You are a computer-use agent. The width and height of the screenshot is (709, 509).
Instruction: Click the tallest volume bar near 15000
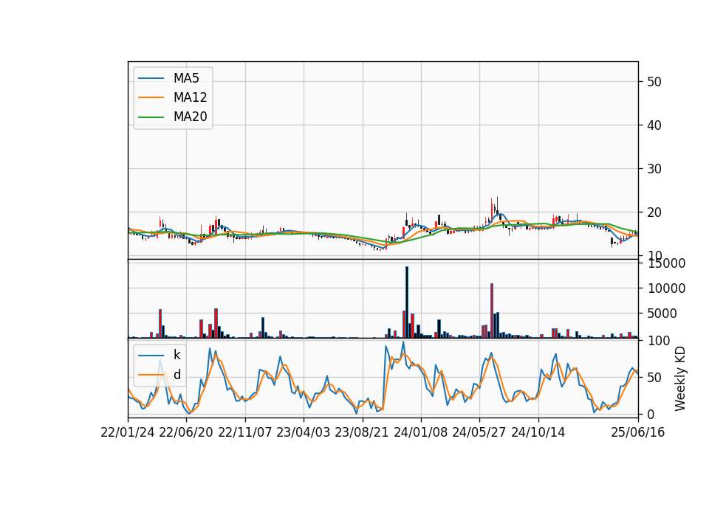(407, 302)
